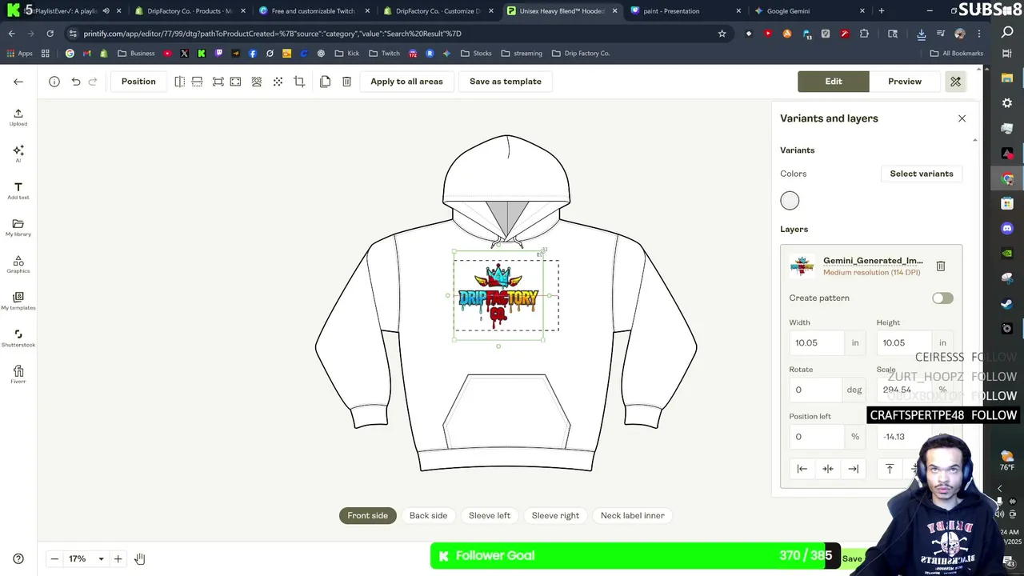Switch to Sleeve left view
Image resolution: width=1024 pixels, height=576 pixels.
490,515
